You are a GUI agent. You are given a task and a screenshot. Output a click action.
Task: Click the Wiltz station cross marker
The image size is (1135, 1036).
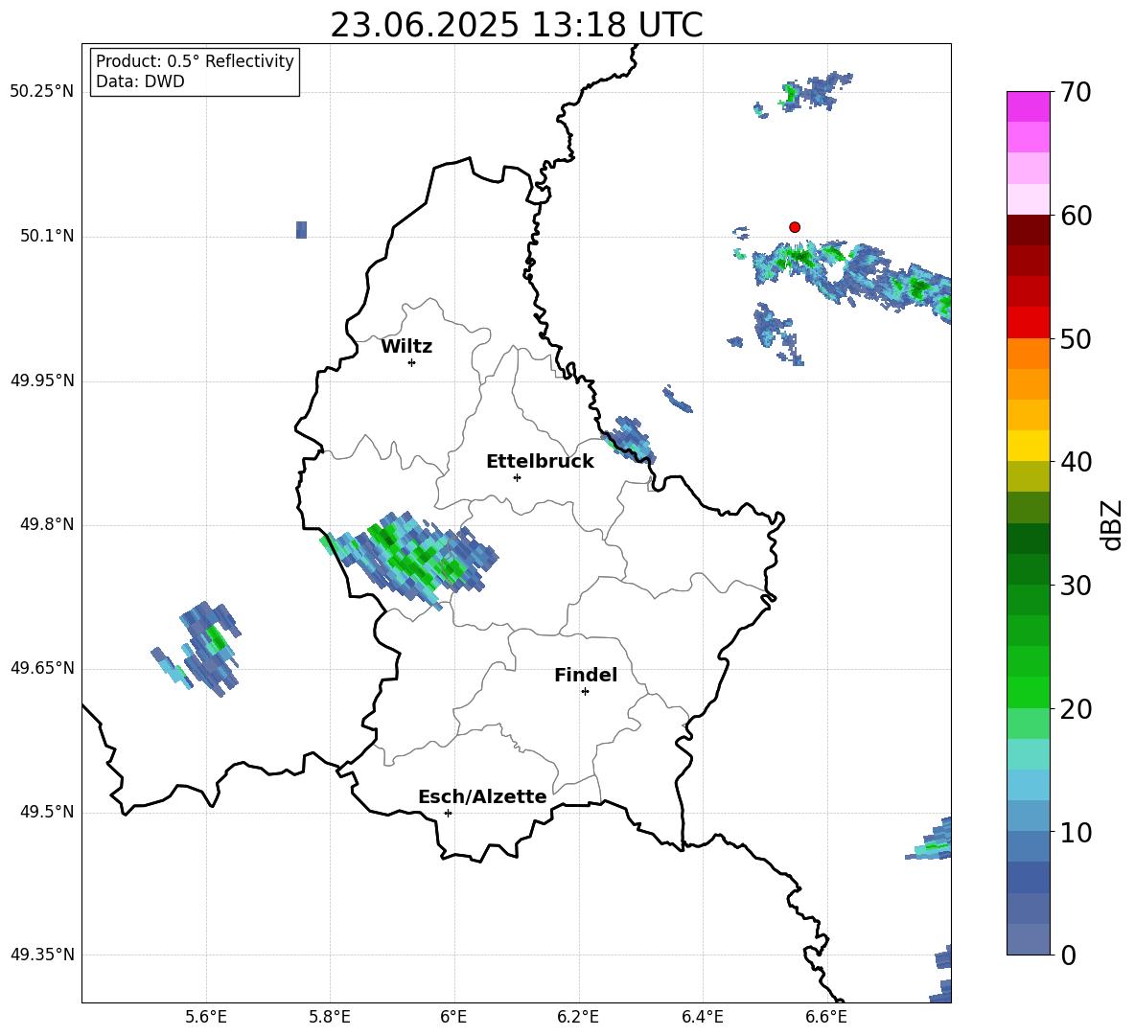[x=412, y=362]
